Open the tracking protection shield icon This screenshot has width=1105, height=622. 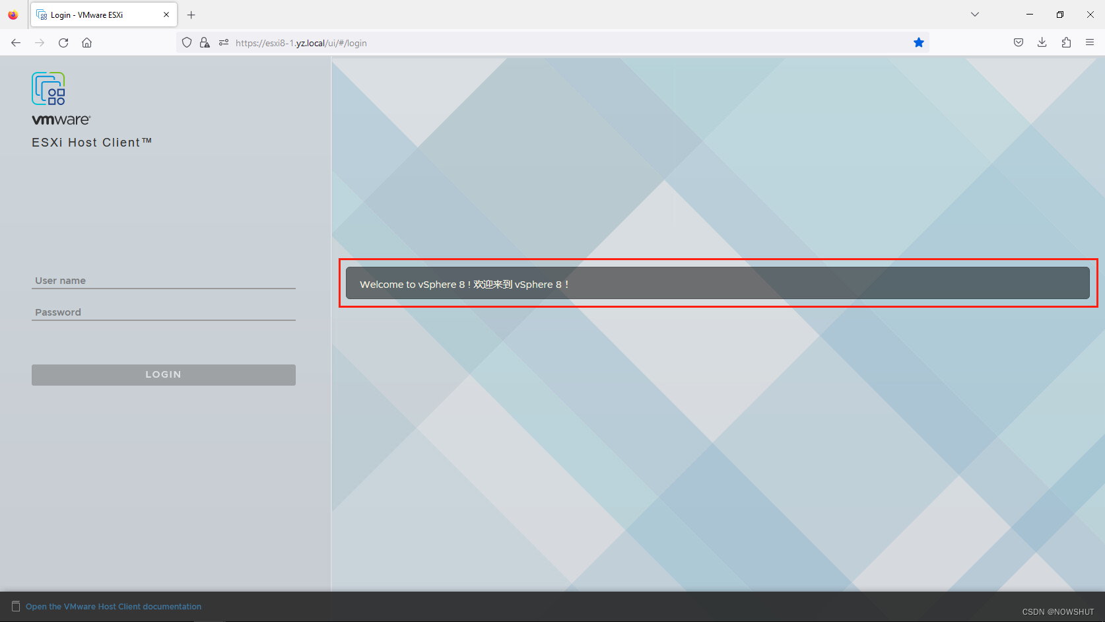pyautogui.click(x=187, y=43)
